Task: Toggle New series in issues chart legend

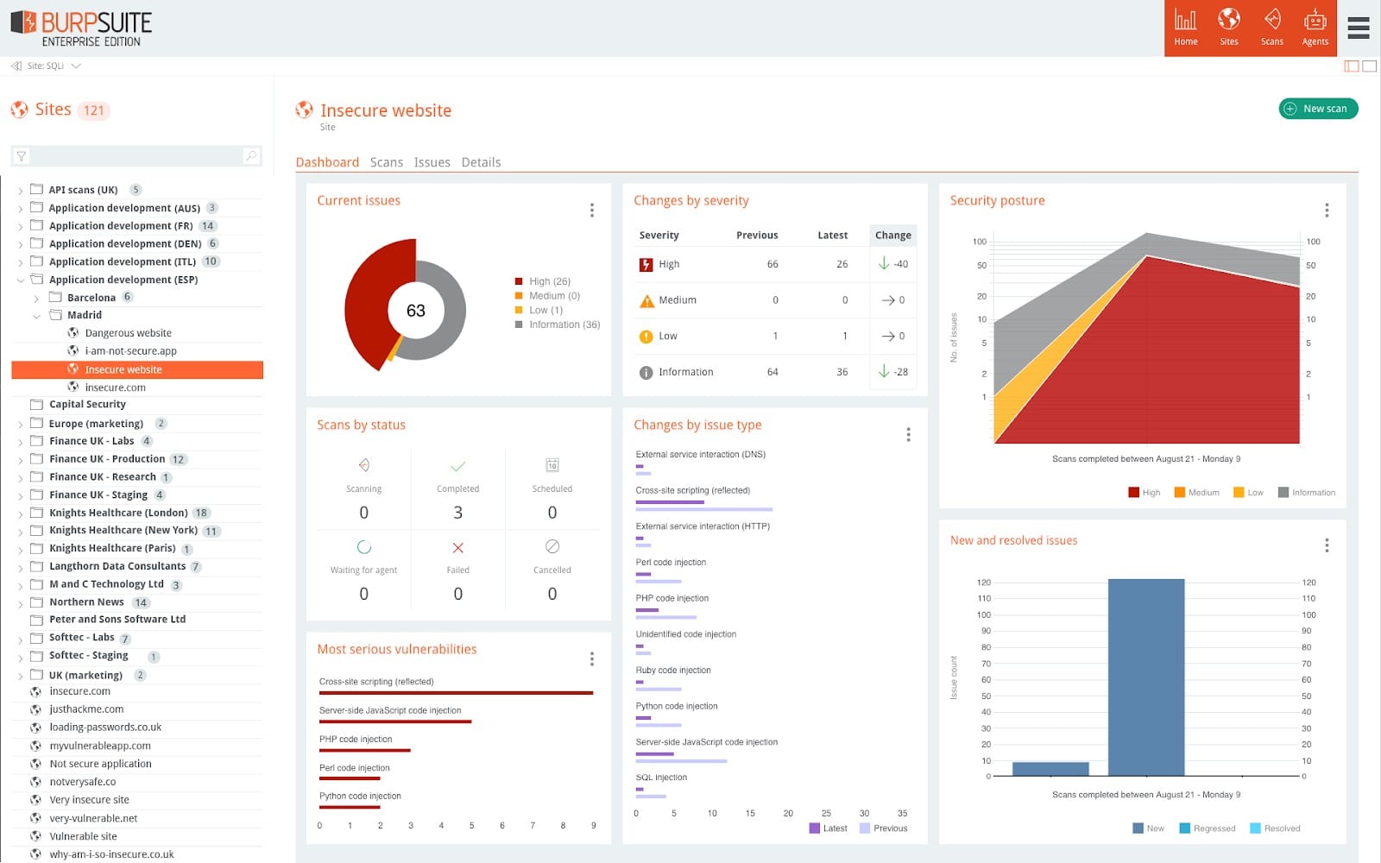Action: [1148, 828]
